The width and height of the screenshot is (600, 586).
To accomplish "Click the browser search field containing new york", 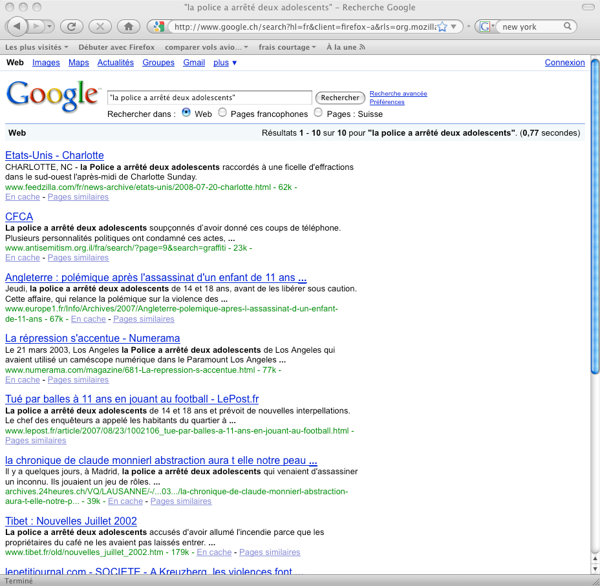I will pyautogui.click(x=530, y=26).
